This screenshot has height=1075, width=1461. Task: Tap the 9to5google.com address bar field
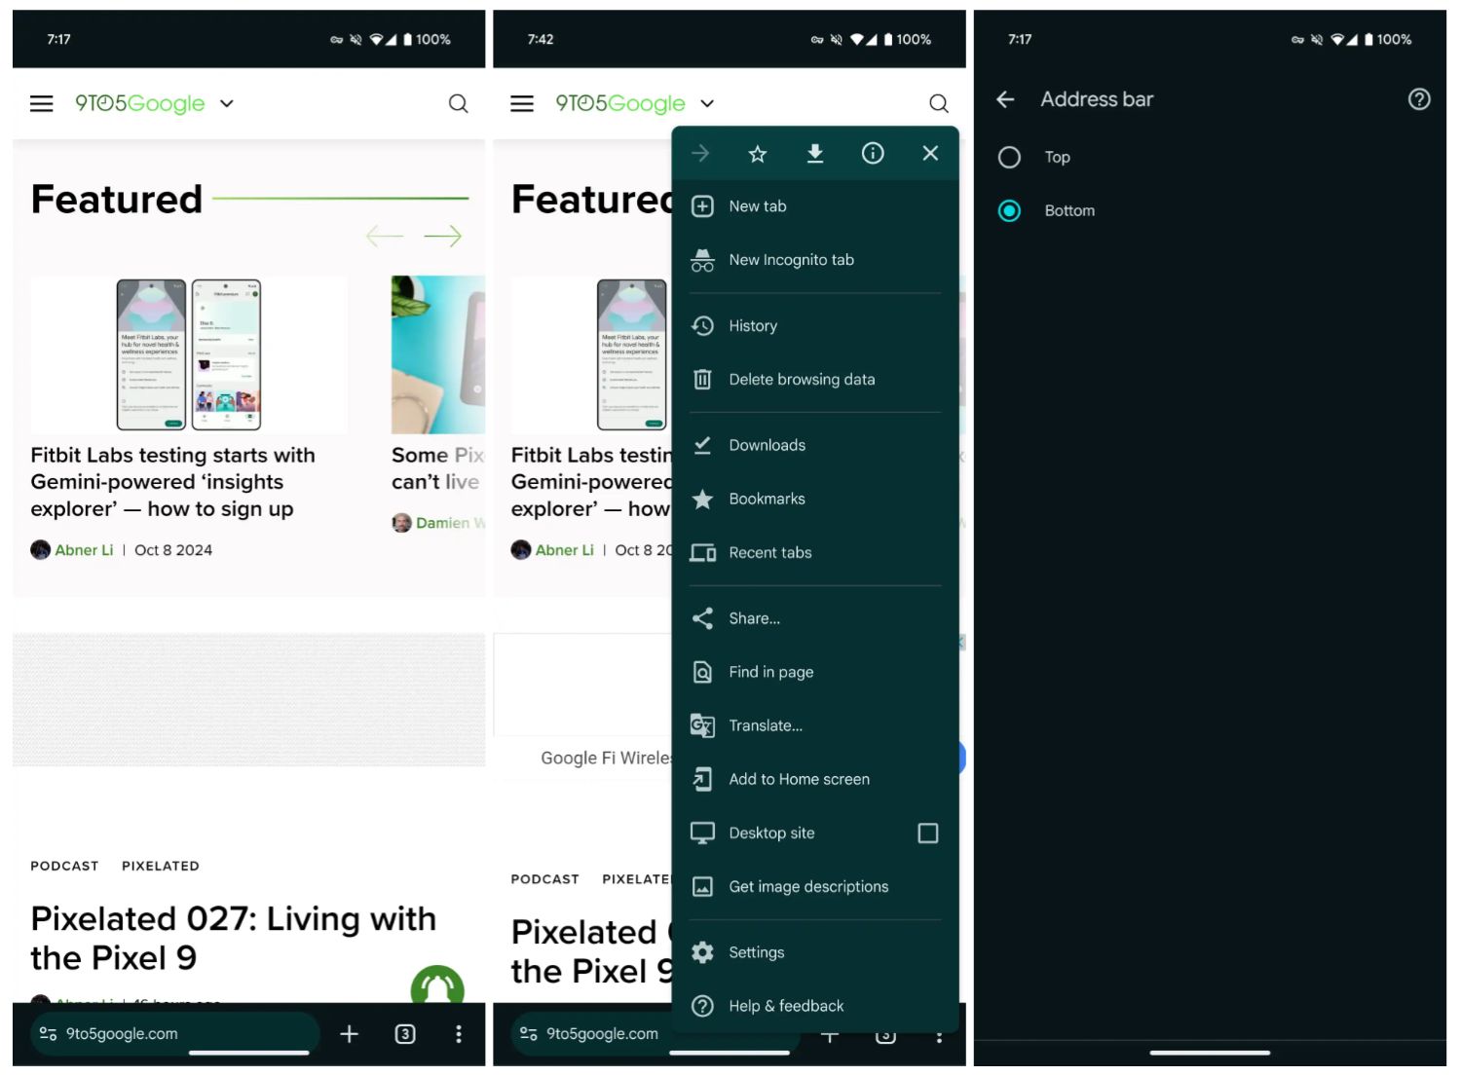[175, 1034]
